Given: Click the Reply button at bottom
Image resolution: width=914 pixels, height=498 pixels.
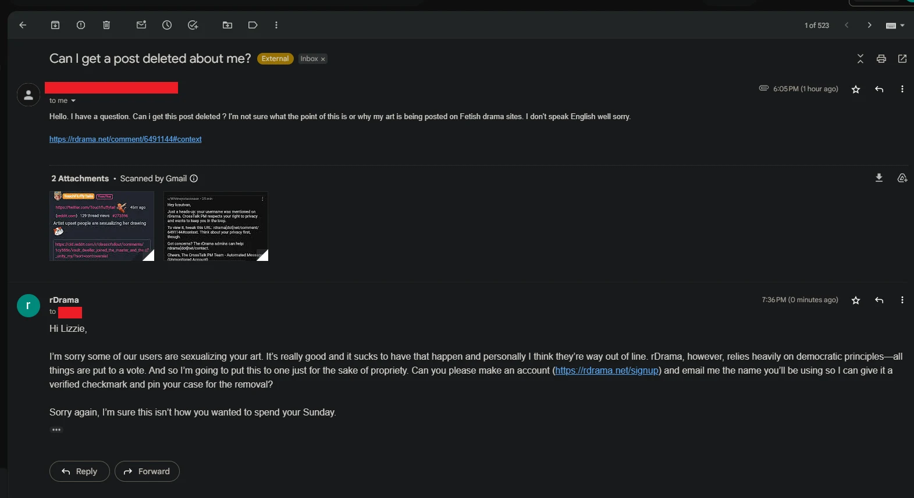Looking at the screenshot, I should (x=80, y=471).
